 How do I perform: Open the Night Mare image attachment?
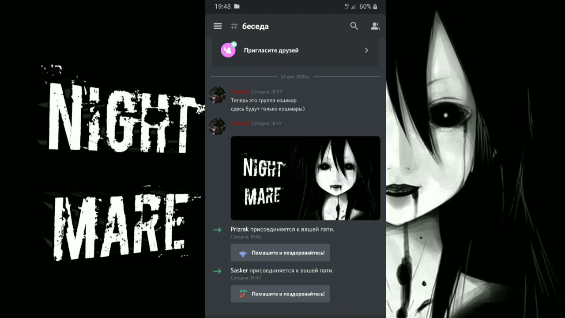pos(305,178)
